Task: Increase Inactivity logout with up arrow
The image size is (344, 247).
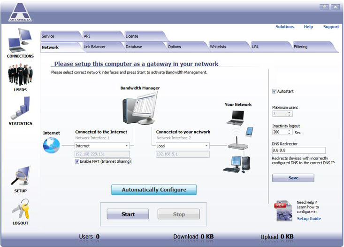Action: click(x=290, y=131)
